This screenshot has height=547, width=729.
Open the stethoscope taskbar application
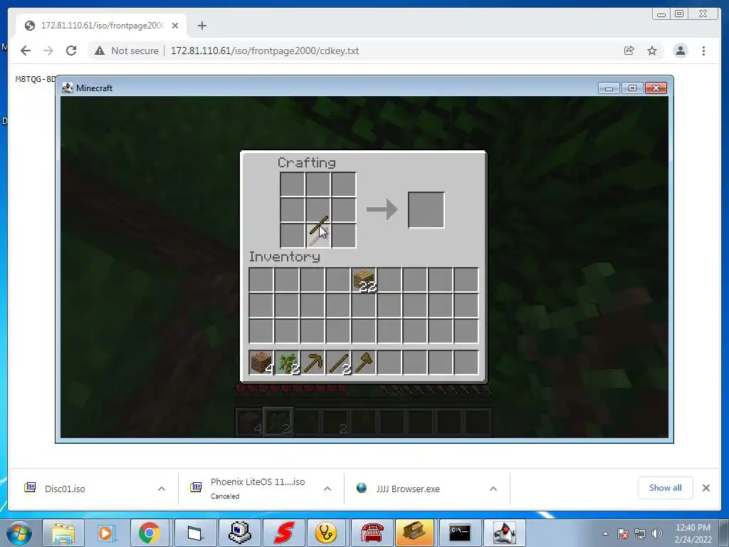(327, 533)
